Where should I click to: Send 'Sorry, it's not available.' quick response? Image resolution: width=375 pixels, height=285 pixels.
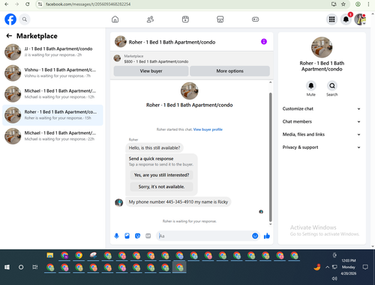tap(161, 187)
